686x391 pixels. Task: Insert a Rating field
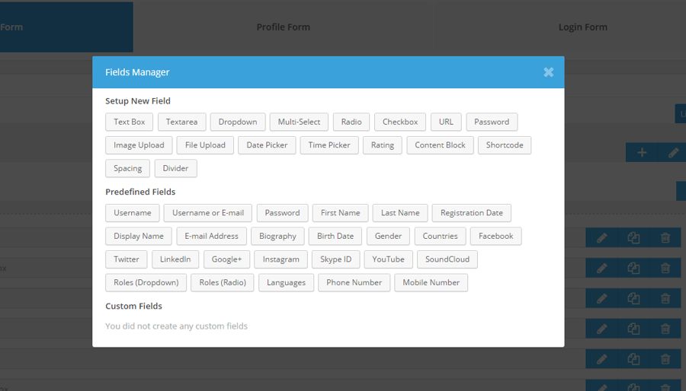[x=383, y=145]
